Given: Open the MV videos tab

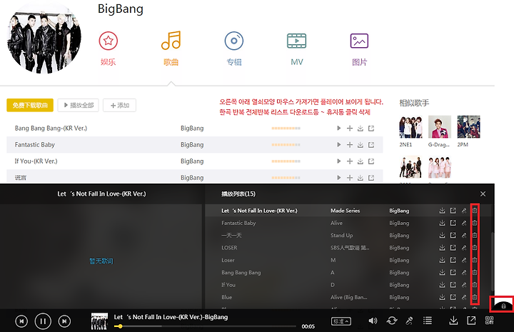Looking at the screenshot, I should (297, 49).
